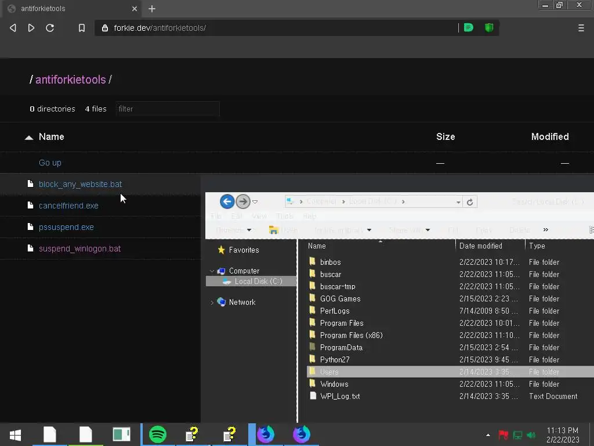Sort listing by Name header
Screen dimensions: 594x446
[51, 137]
